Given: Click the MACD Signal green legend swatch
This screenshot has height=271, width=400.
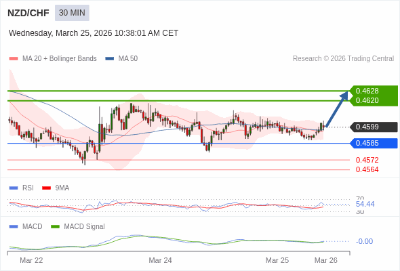Looking at the screenshot, I should pos(55,227).
